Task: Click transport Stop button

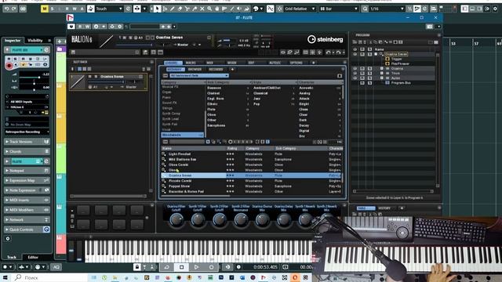Action: [x=181, y=267]
